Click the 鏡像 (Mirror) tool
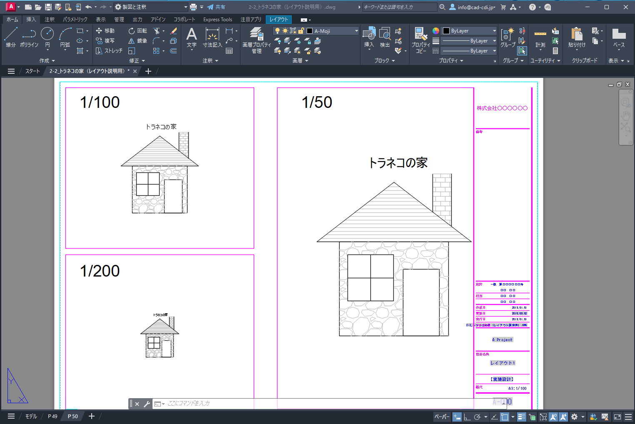 (x=137, y=41)
